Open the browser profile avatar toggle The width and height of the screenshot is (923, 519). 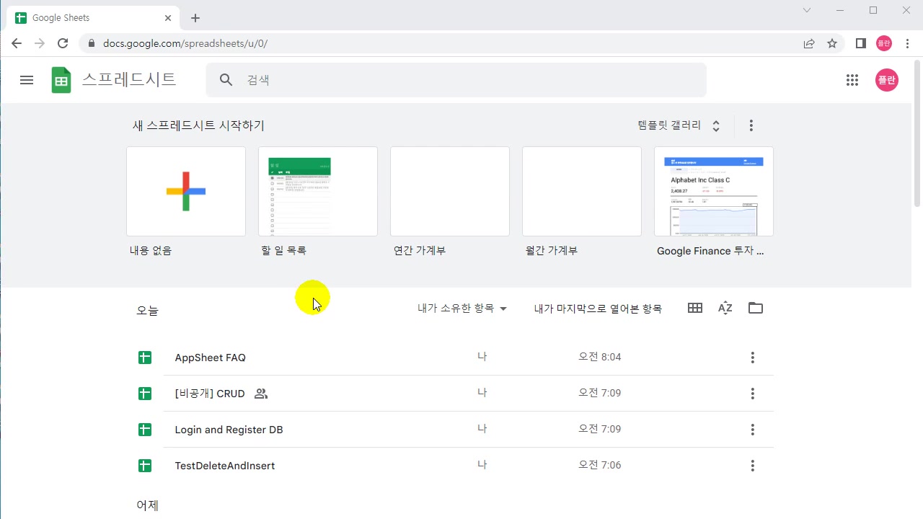[884, 43]
